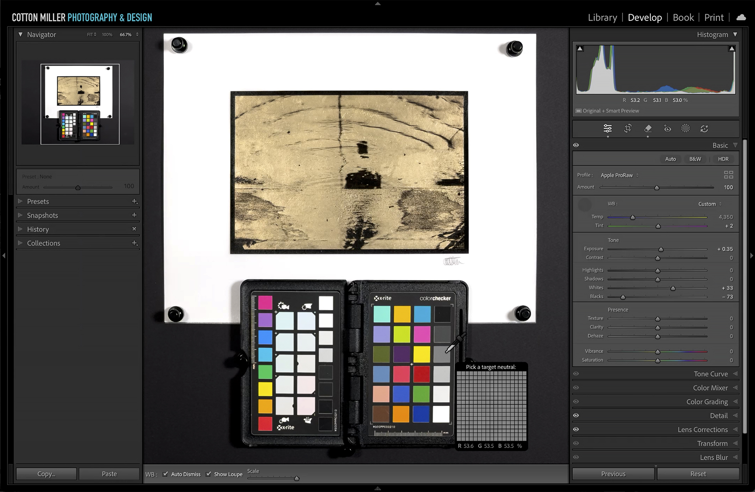Image resolution: width=755 pixels, height=492 pixels.
Task: Switch to the Library module
Action: click(602, 17)
